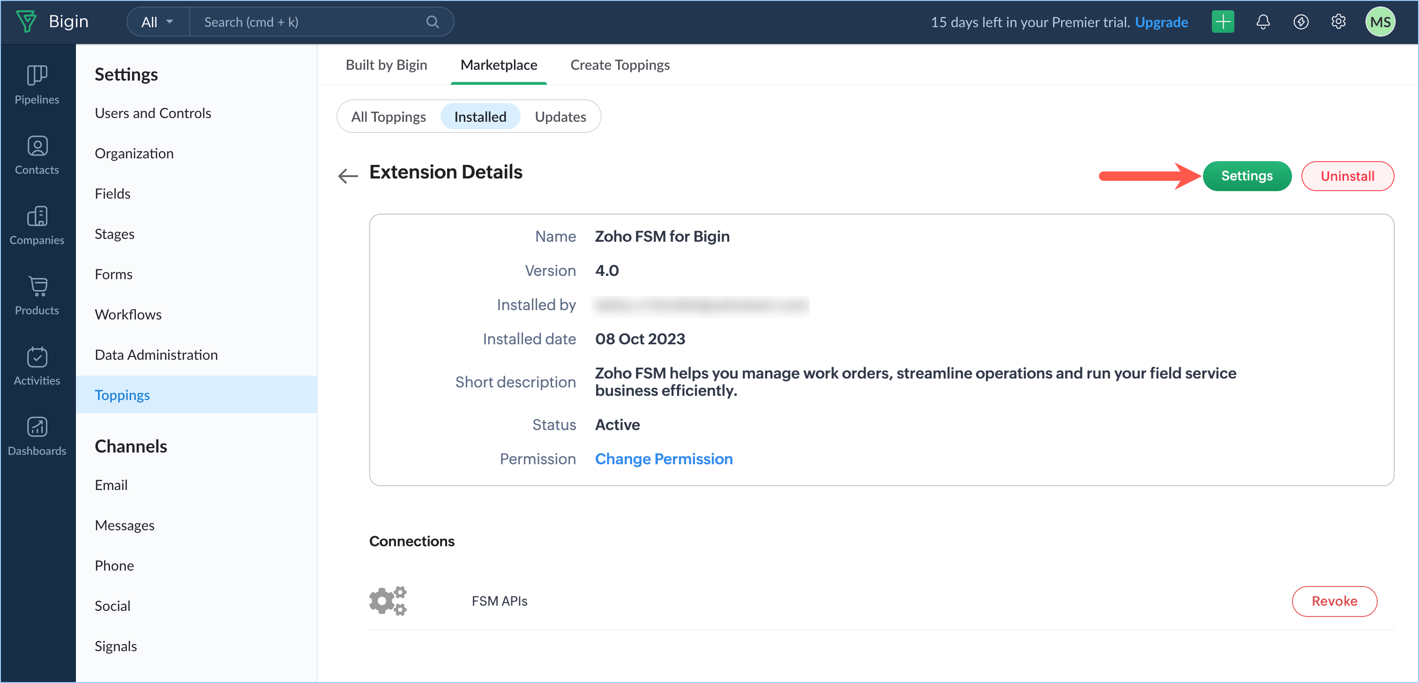Click the search magnifier icon
The height and width of the screenshot is (683, 1419).
(433, 22)
